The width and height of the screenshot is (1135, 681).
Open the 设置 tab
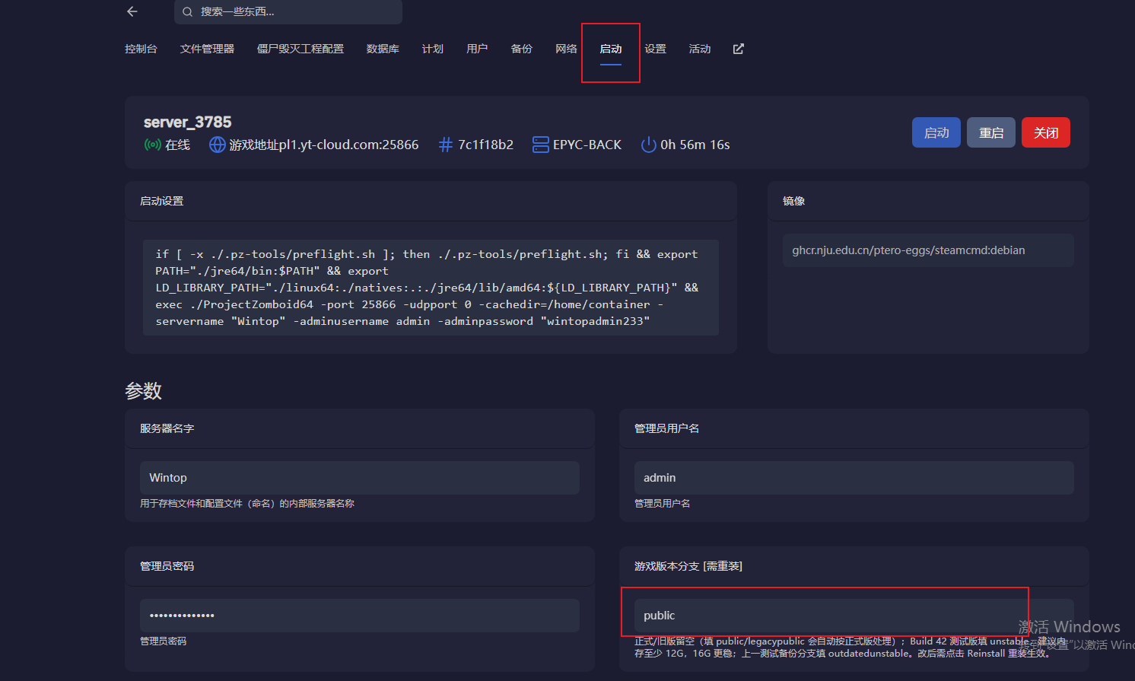(x=655, y=49)
